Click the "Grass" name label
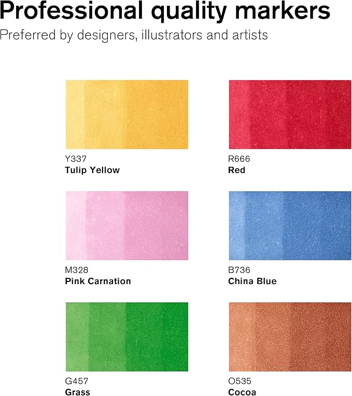Screen dimensions: 352x396 (78, 392)
